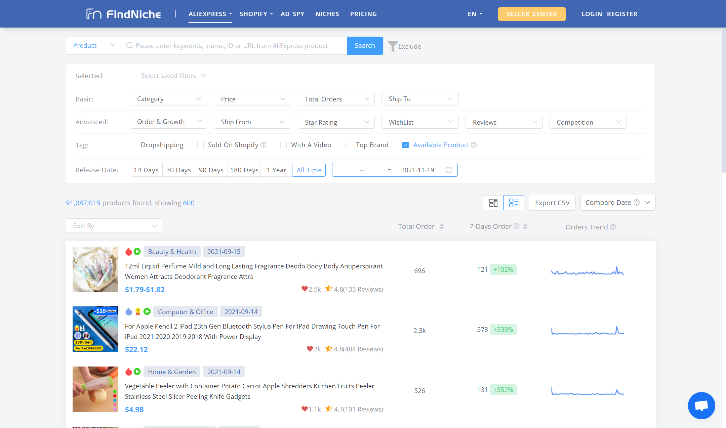
Task: Select 30 Days release date
Action: (178, 170)
